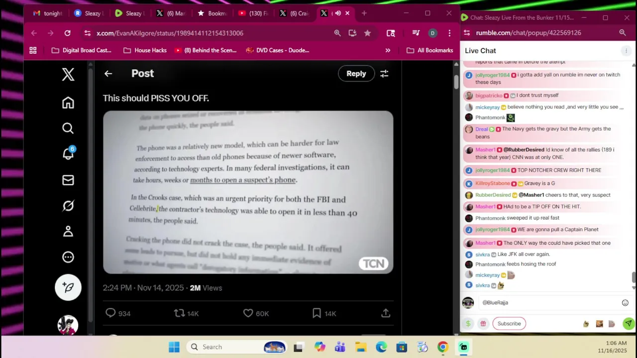Switch to the first Sleazy tab
The height and width of the screenshot is (358, 637).
pos(89,13)
